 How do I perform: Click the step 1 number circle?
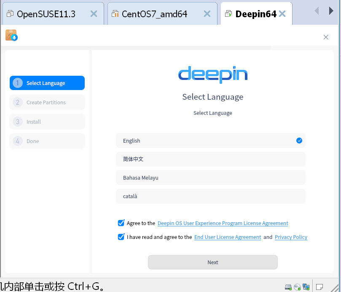click(18, 83)
